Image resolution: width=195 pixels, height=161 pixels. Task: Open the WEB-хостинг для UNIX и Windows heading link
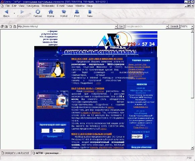97,59
